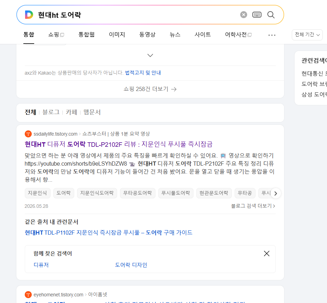The height and width of the screenshot is (303, 327).
Task: Click eyehomenet tistory favicon
Action: pyautogui.click(x=28, y=294)
